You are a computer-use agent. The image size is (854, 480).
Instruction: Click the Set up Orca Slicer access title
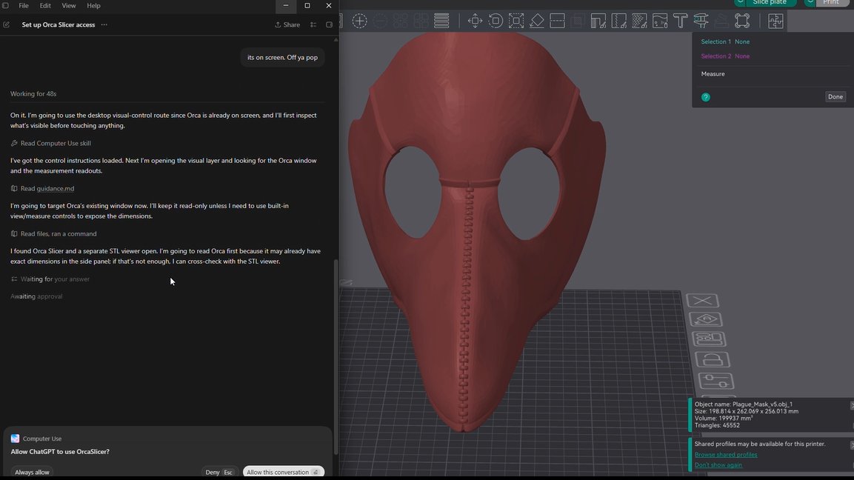click(x=59, y=24)
